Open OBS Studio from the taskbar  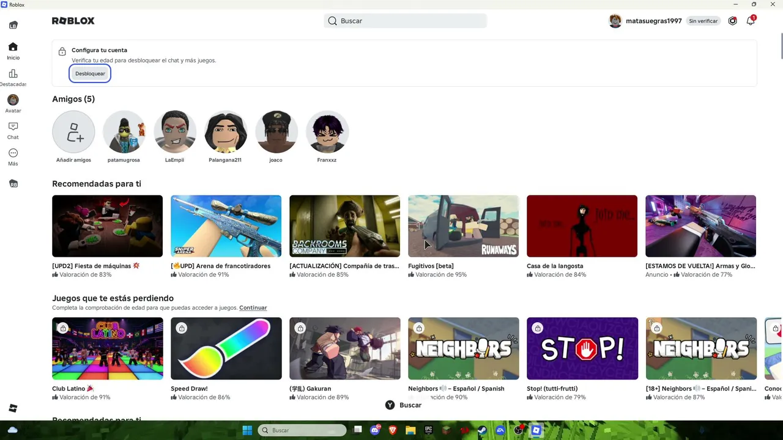519,430
